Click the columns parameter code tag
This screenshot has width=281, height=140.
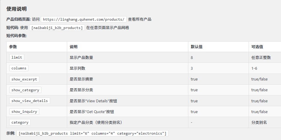[x=19, y=68]
